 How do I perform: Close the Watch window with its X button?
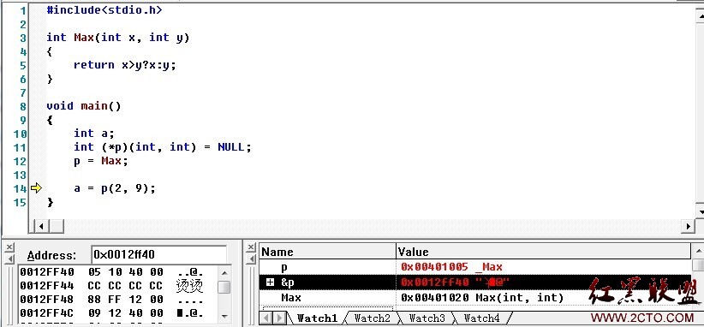[251, 247]
